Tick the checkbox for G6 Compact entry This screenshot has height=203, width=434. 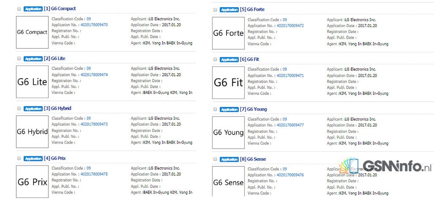(19, 9)
